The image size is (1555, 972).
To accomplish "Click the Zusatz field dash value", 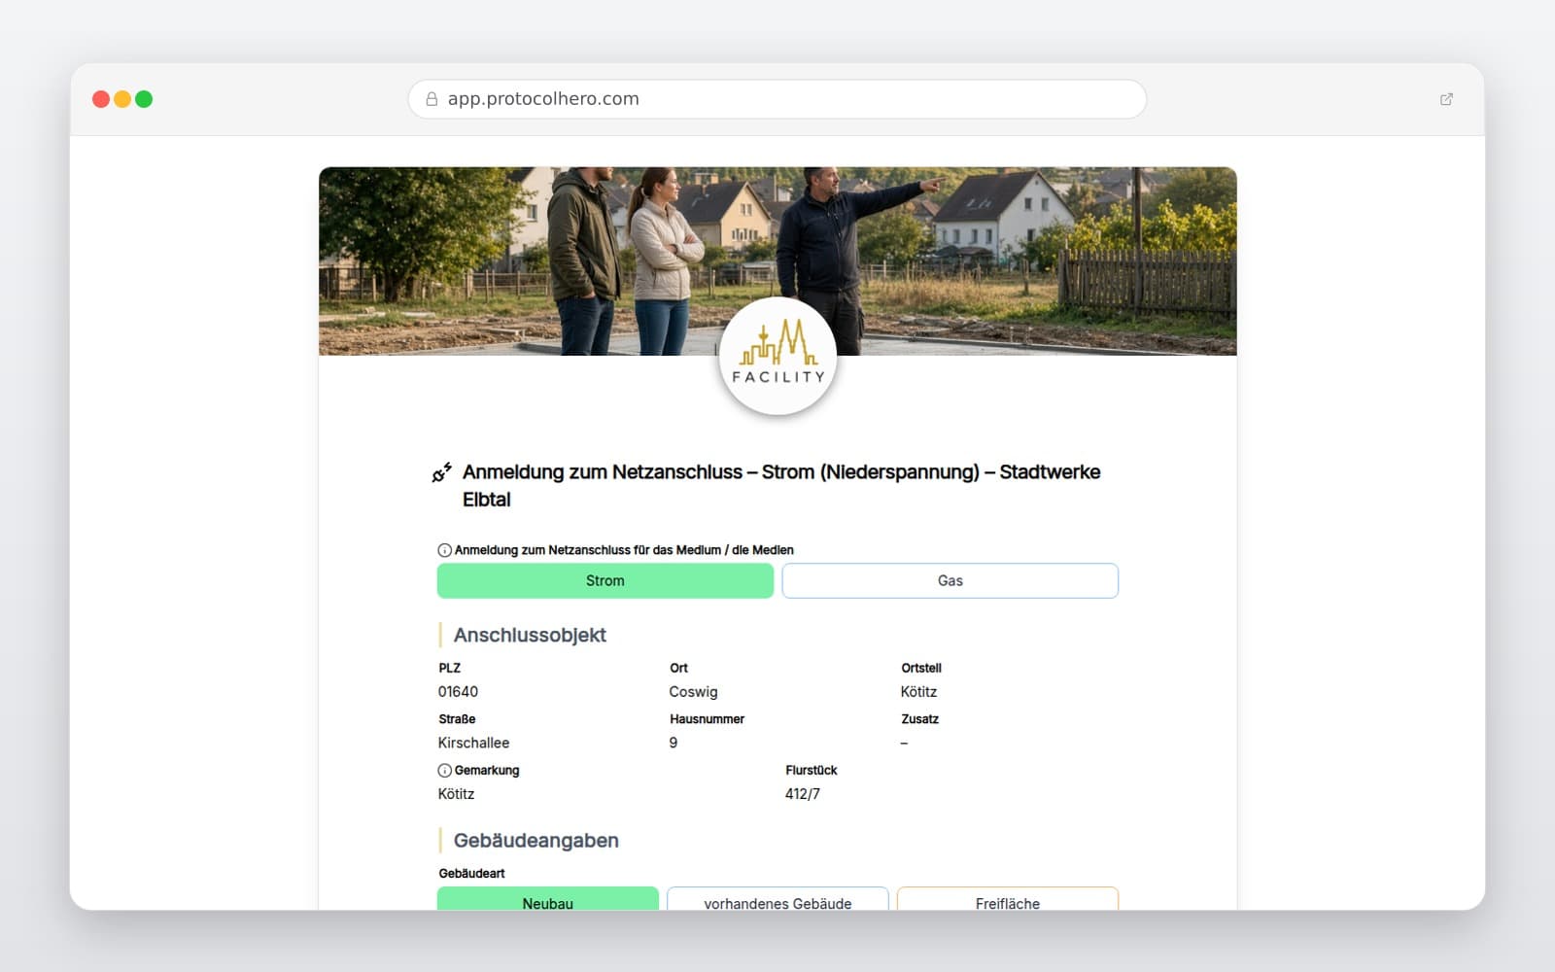I will click(x=904, y=743).
